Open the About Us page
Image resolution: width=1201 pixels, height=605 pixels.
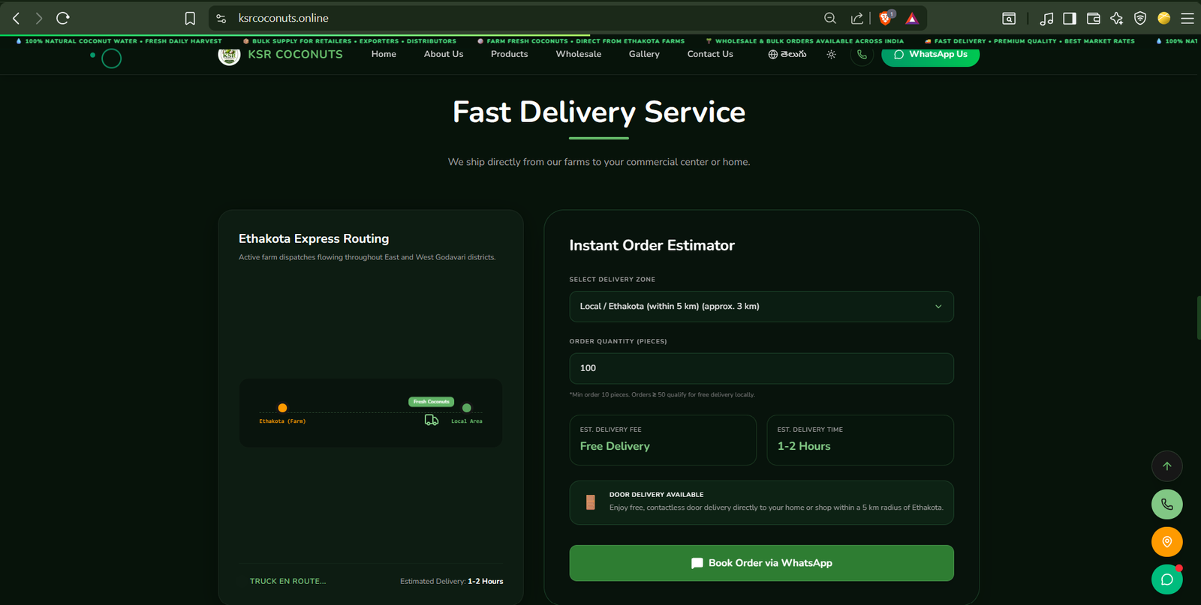pyautogui.click(x=444, y=54)
